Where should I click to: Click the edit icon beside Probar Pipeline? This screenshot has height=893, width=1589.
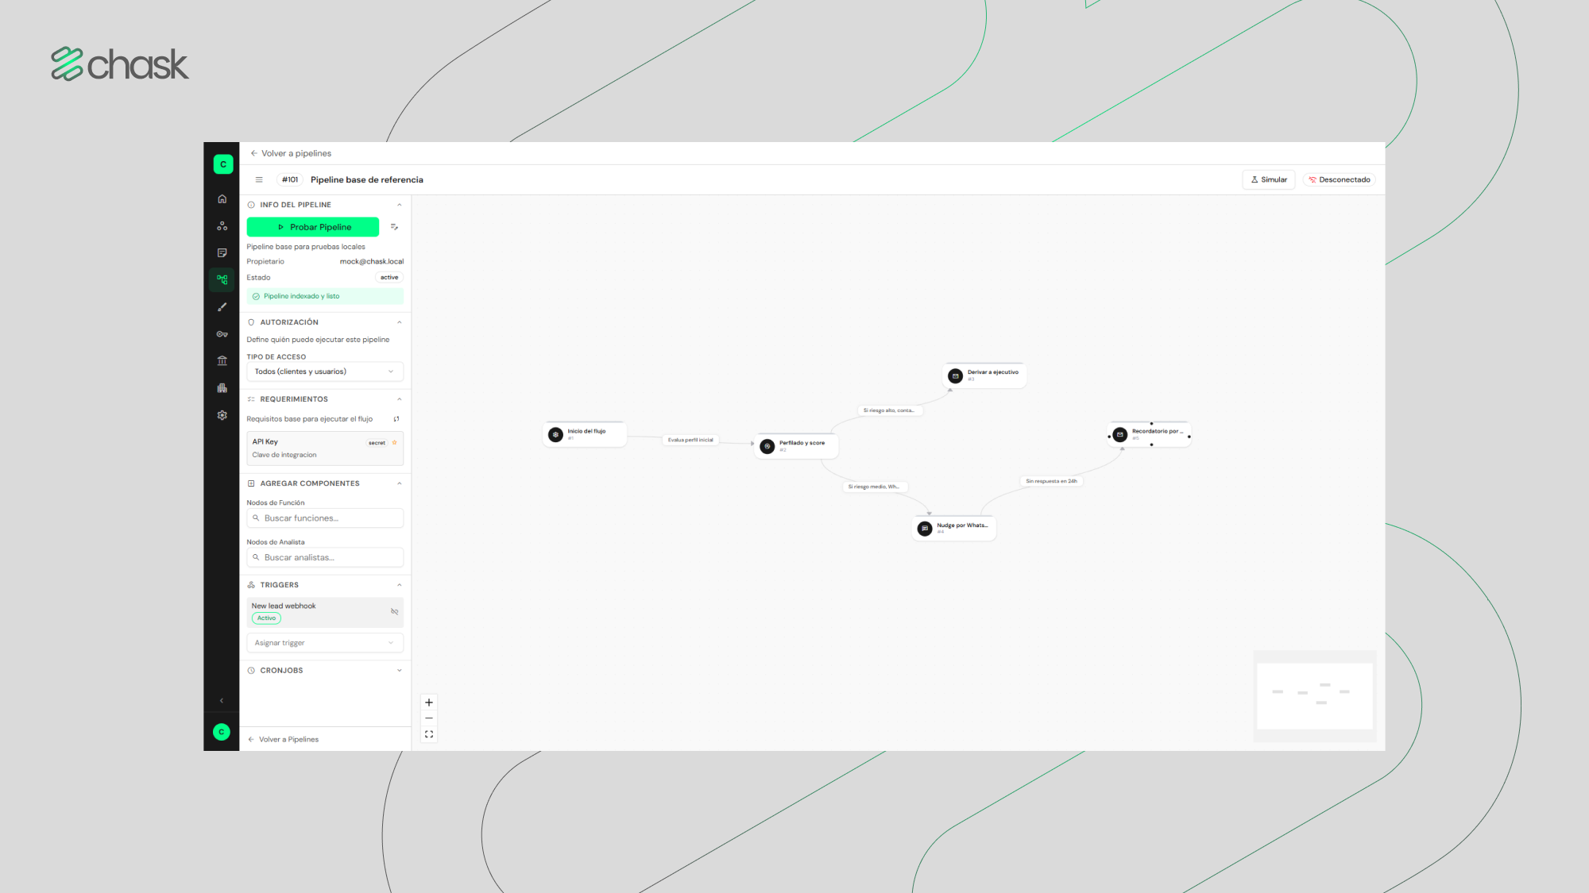(x=394, y=227)
